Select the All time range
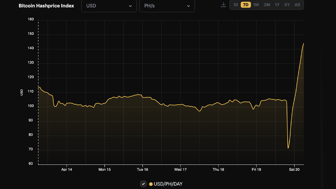Viewport: 336px width, 189px height. tap(297, 4)
